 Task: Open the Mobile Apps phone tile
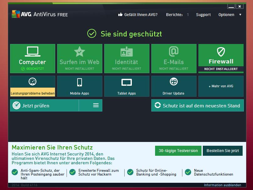click(x=80, y=86)
